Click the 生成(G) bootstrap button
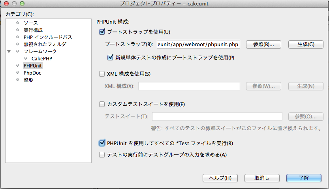Image resolution: width=329 pixels, height=189 pixels. pyautogui.click(x=306, y=45)
